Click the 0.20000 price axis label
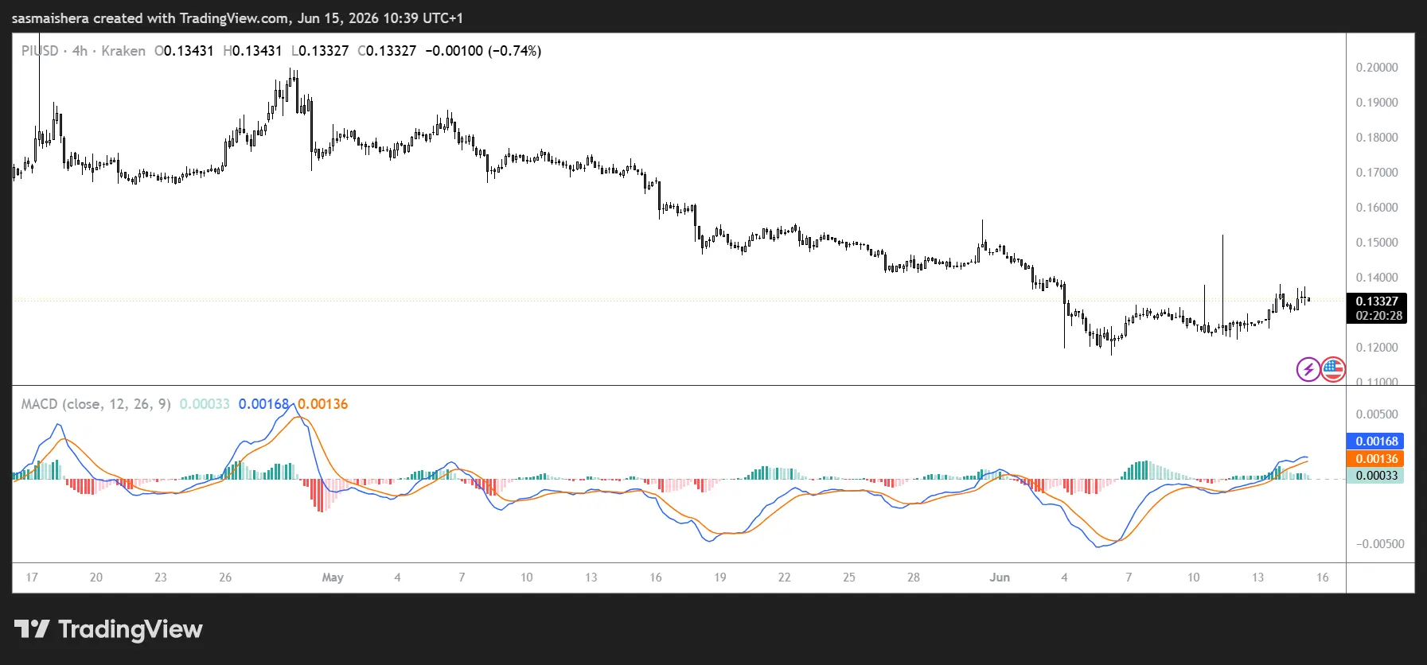The width and height of the screenshot is (1427, 665). click(1377, 68)
